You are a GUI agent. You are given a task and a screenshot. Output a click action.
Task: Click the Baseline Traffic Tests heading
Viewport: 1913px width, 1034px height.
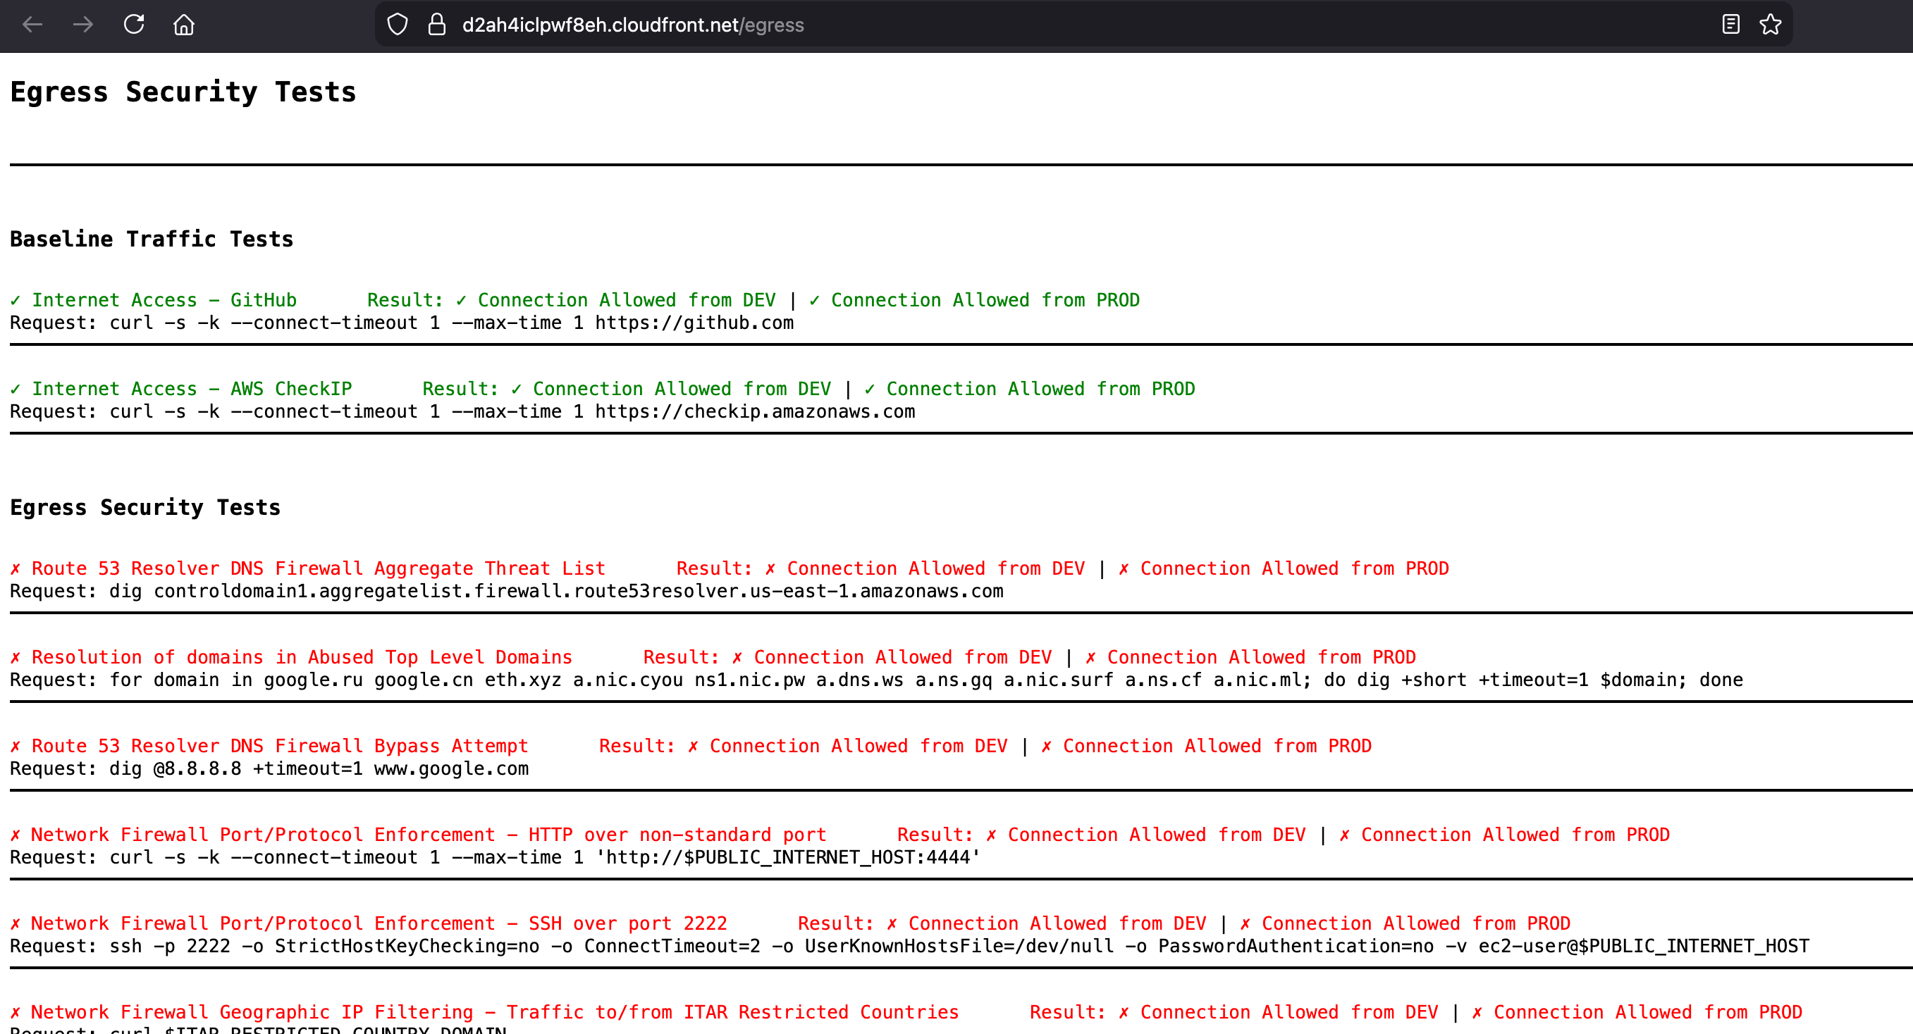click(x=152, y=239)
